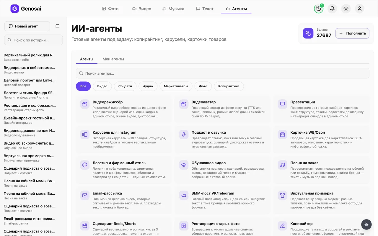Click the Презентации card icon
This screenshot has width=378, height=236.
(282, 104)
